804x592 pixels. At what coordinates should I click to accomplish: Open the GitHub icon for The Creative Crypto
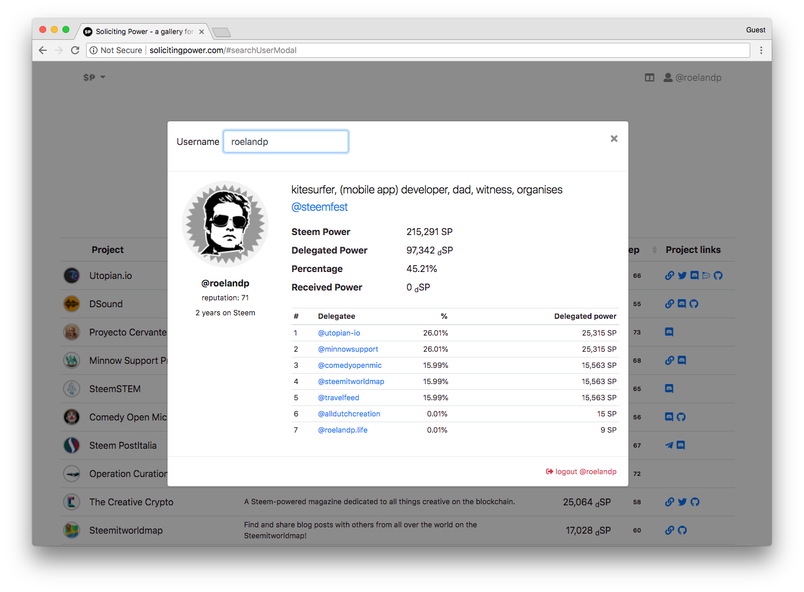pyautogui.click(x=695, y=502)
